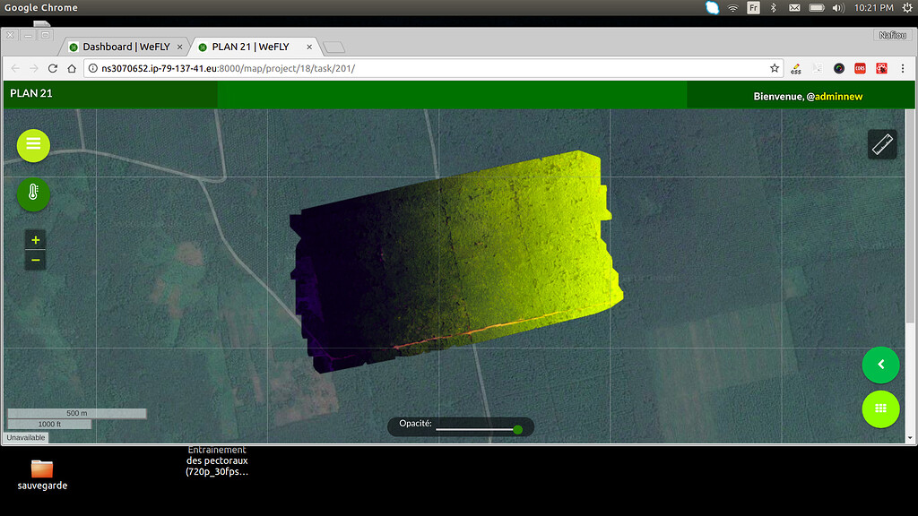The width and height of the screenshot is (918, 516).
Task: Open the ColorZilla eyedropper extension
Action: pyautogui.click(x=839, y=68)
